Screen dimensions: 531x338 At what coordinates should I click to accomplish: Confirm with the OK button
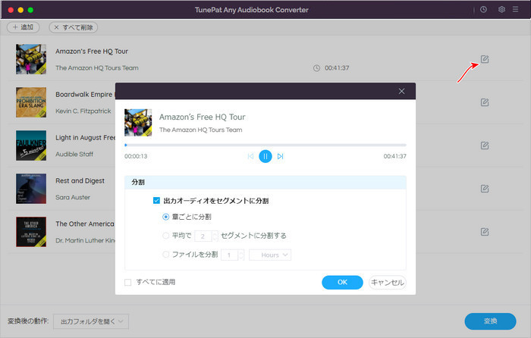point(342,282)
